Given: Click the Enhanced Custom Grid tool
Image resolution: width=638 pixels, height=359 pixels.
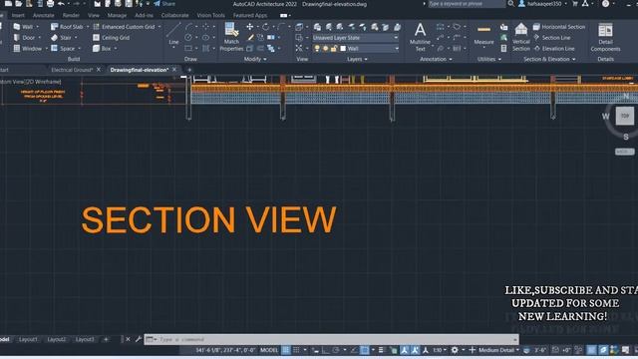Looking at the screenshot, I should [124, 27].
